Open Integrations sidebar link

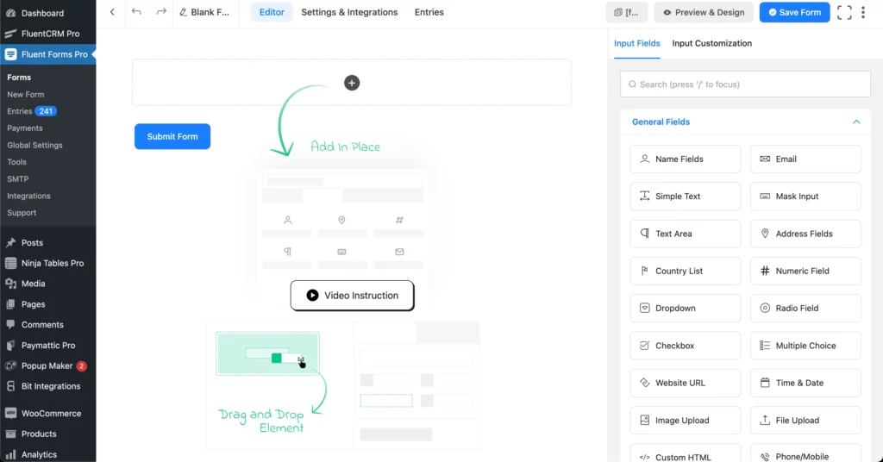pyautogui.click(x=28, y=196)
